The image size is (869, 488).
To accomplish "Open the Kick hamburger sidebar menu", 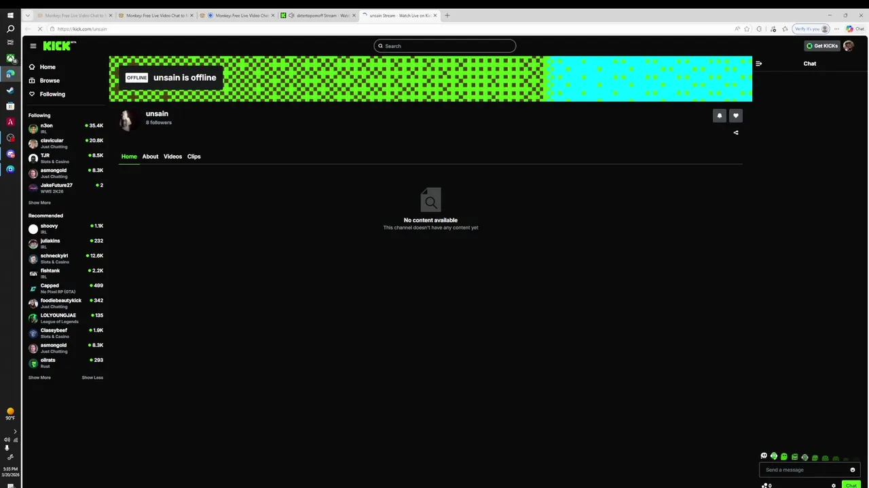I will coord(33,46).
